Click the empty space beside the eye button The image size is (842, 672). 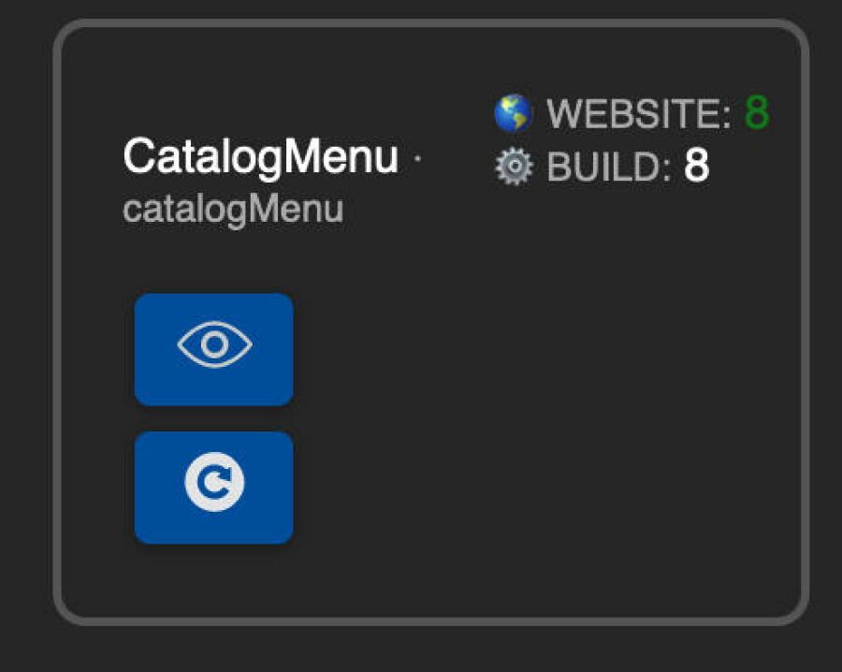[x=537, y=349]
